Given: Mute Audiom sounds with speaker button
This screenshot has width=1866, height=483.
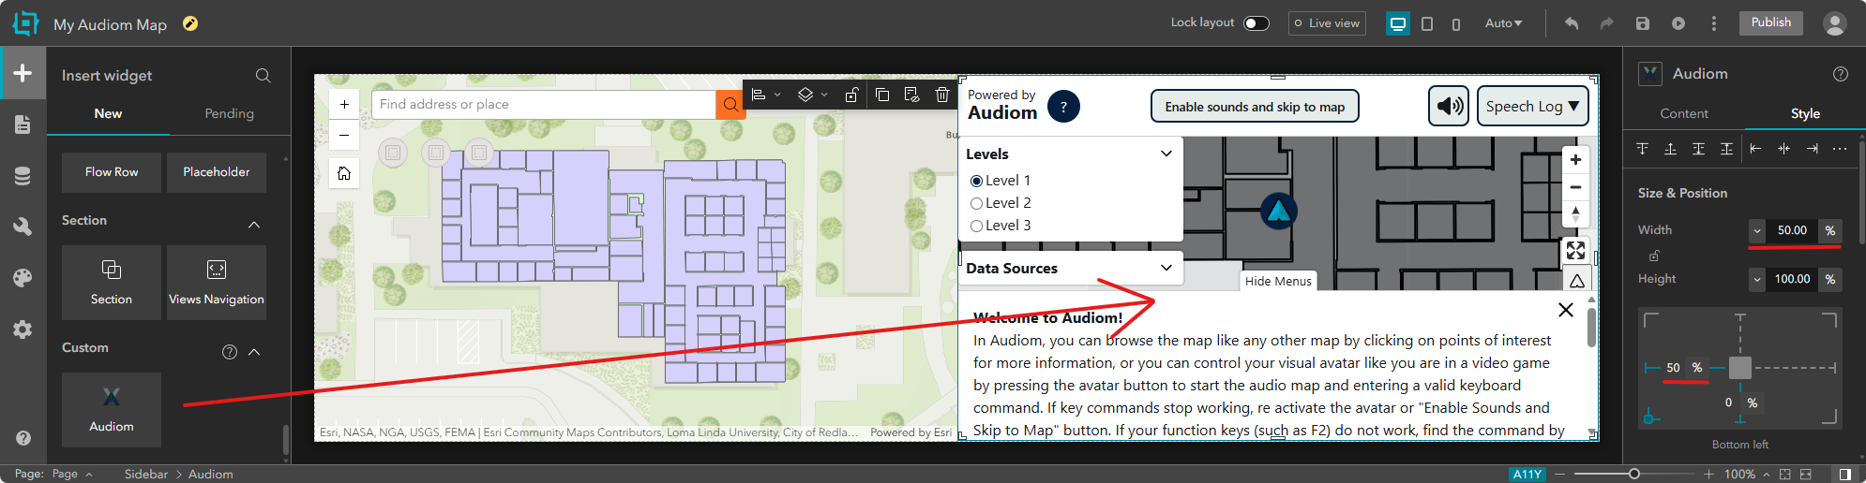Looking at the screenshot, I should 1449,106.
